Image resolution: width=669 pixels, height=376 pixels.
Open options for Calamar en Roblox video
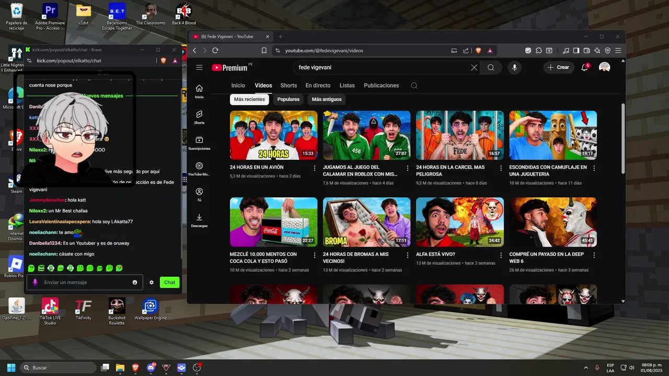pyautogui.click(x=408, y=168)
